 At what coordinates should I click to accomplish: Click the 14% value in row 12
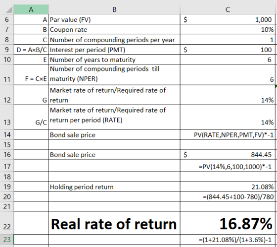228,95
